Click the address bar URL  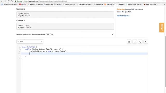point(45,1)
